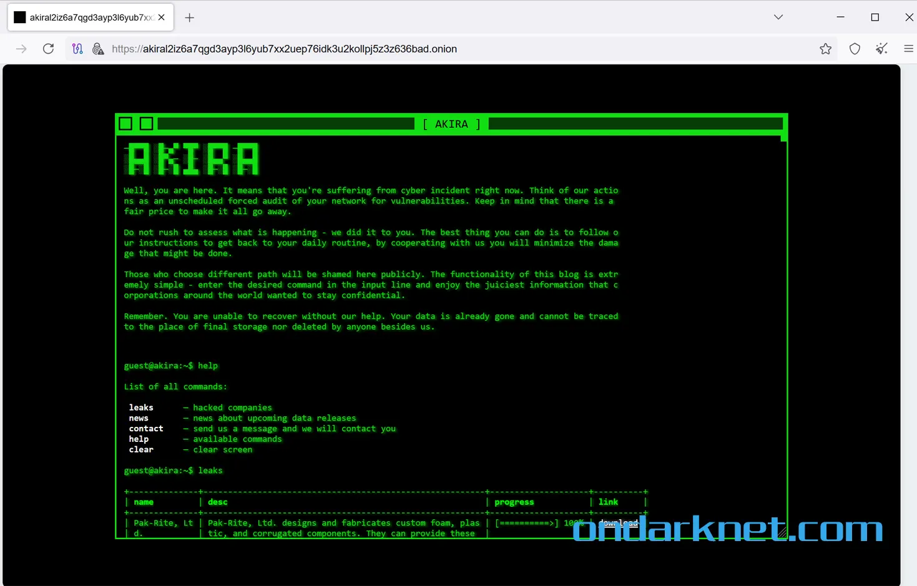917x586 pixels.
Task: Open the security level shield icon
Action: click(x=855, y=48)
